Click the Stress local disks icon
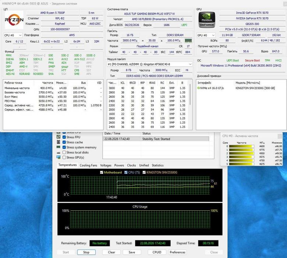This screenshot has height=258, width=287. [x=59, y=152]
